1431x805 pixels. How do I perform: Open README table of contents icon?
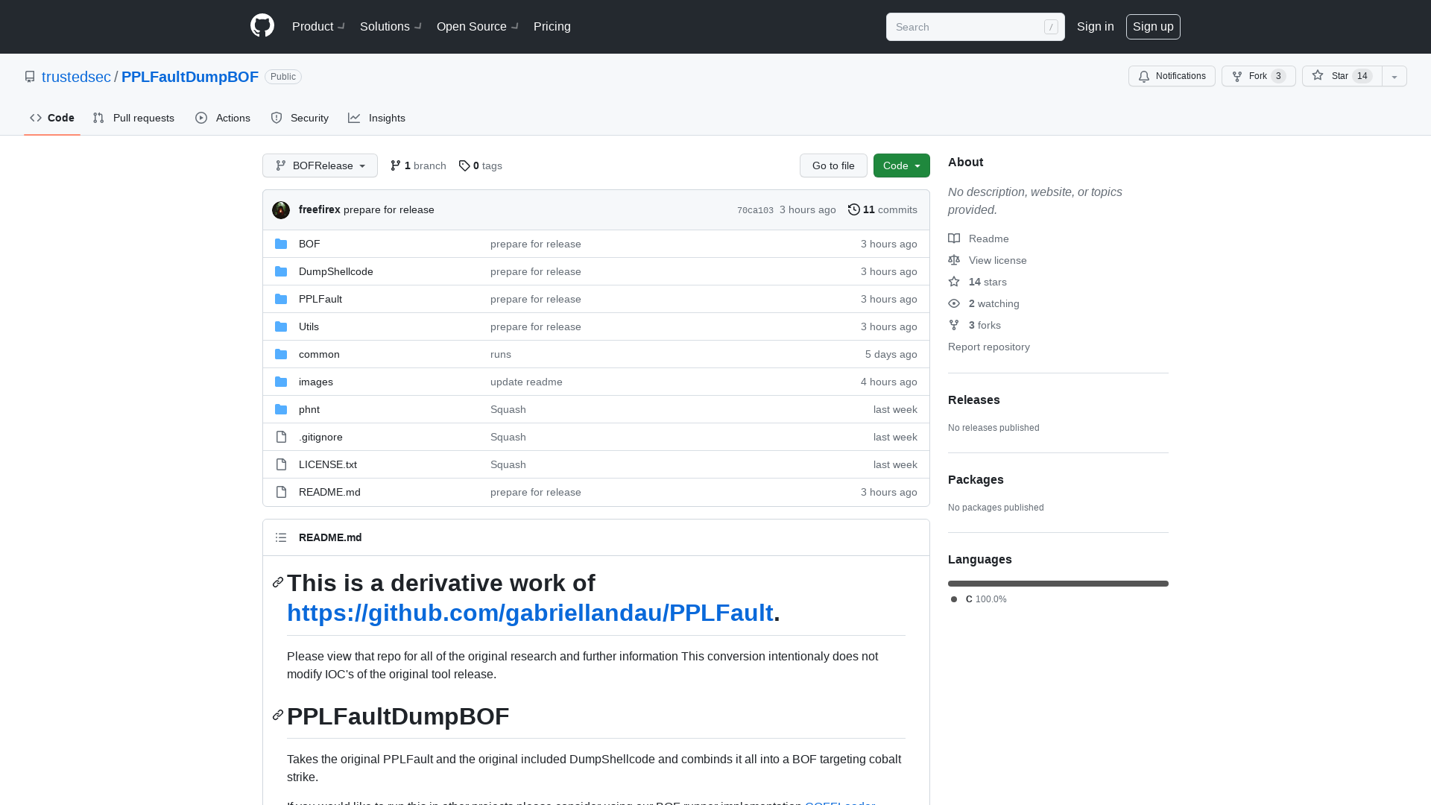(281, 537)
